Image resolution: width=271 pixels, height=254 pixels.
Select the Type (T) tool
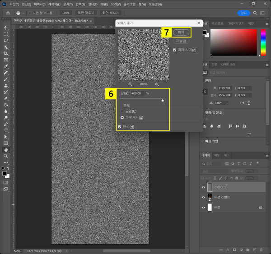(5, 130)
